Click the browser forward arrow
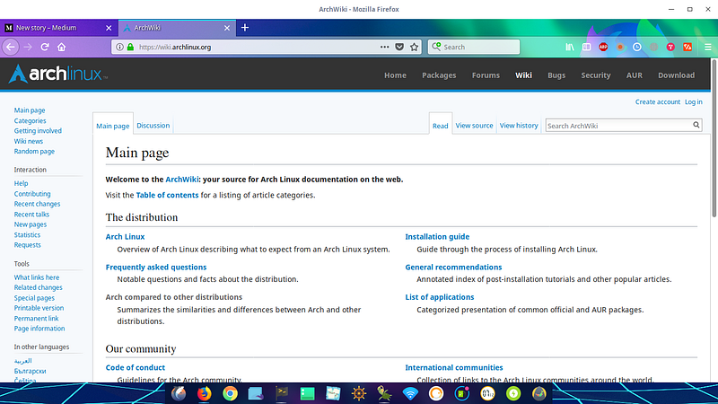718x404 pixels. pyautogui.click(x=28, y=47)
